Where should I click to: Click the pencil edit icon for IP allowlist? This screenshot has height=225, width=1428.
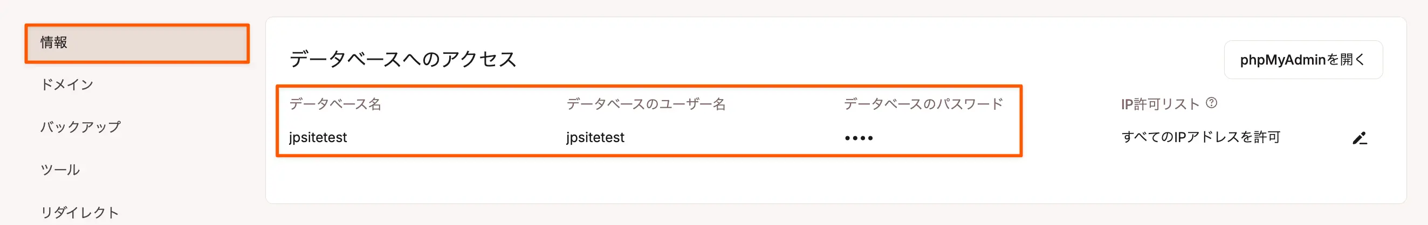pos(1360,138)
